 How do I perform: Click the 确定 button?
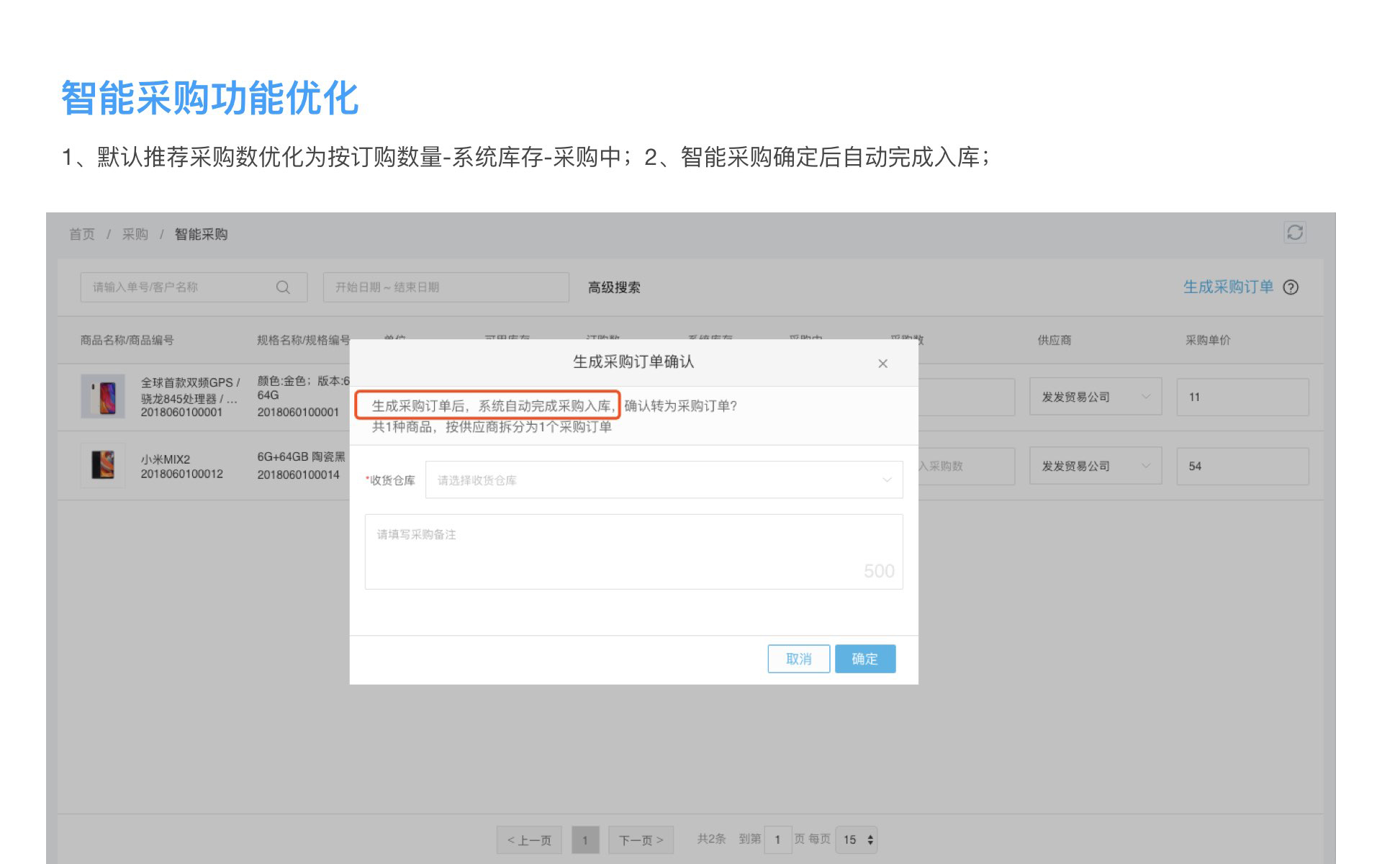click(864, 659)
